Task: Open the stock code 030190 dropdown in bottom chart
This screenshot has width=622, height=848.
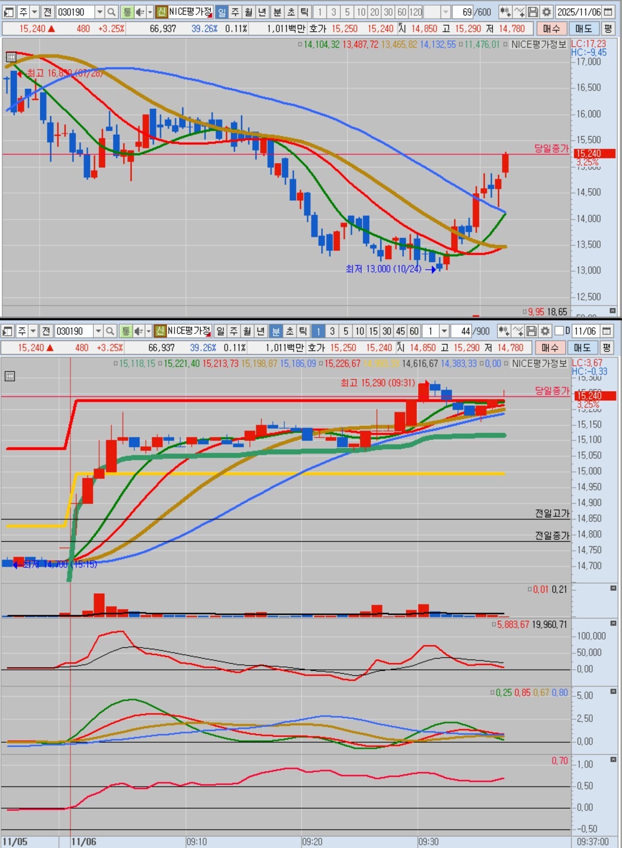Action: click(x=98, y=331)
